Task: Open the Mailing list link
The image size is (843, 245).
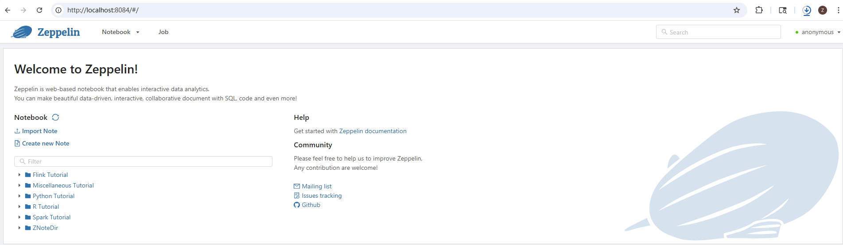Action: [x=316, y=186]
